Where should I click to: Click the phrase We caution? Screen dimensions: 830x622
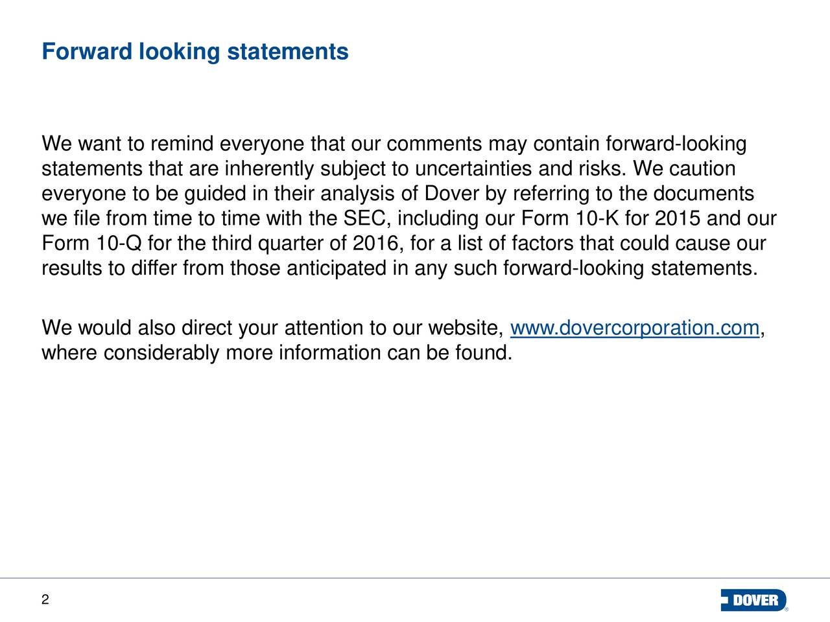coord(685,170)
